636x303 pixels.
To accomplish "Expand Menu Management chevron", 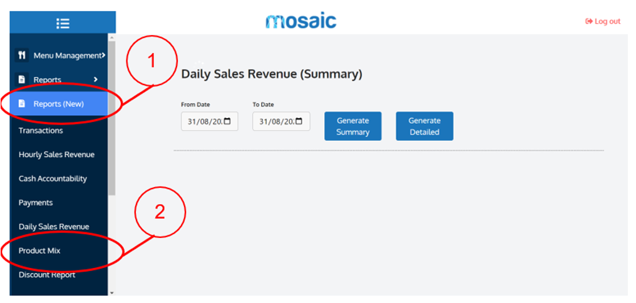I will 103,54.
